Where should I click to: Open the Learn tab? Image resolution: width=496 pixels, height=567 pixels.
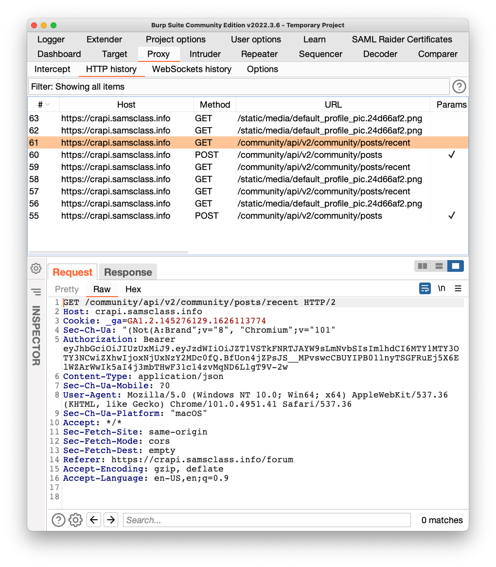315,39
